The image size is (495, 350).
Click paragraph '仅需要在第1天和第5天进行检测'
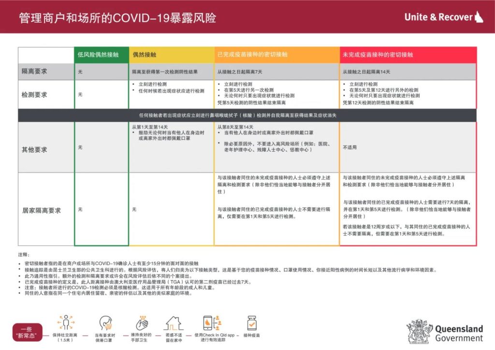point(274,213)
